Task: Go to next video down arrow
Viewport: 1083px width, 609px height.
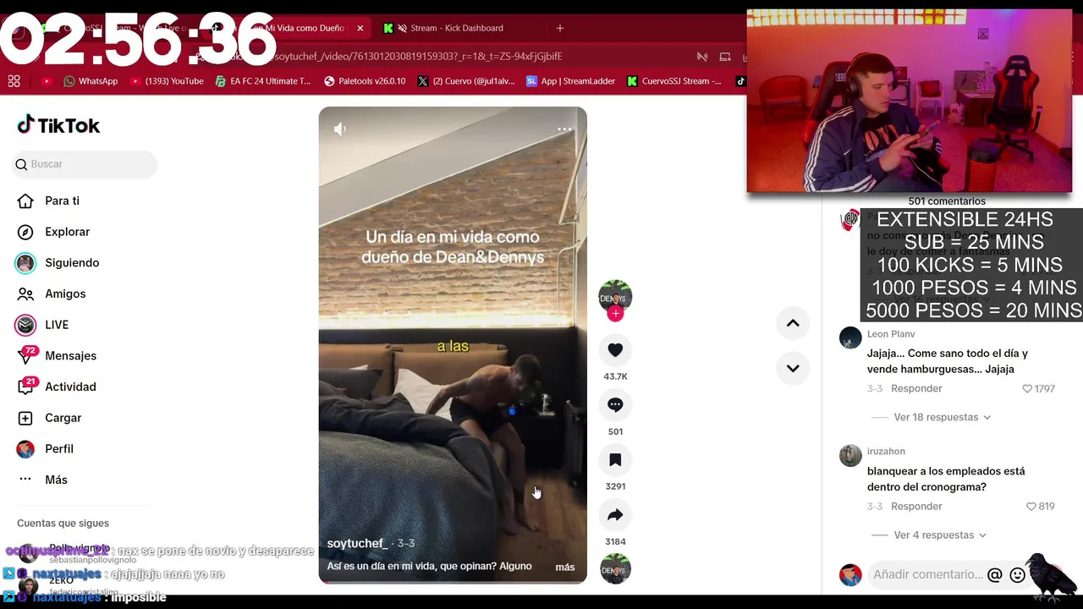Action: tap(793, 368)
